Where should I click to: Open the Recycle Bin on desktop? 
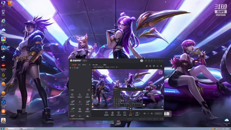click(x=3, y=12)
